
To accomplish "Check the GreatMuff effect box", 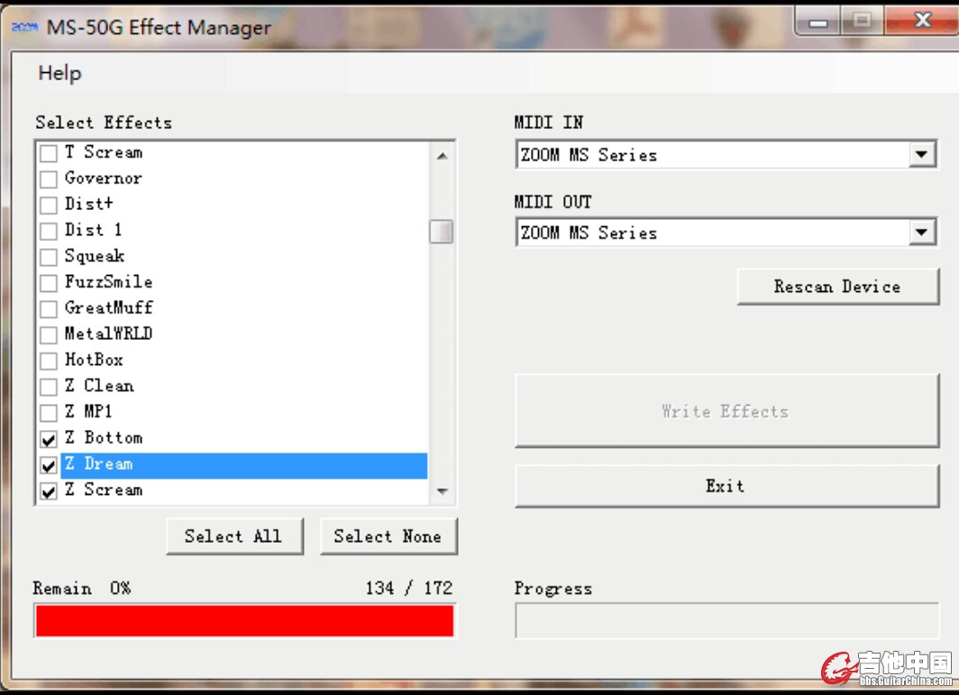I will [x=49, y=308].
